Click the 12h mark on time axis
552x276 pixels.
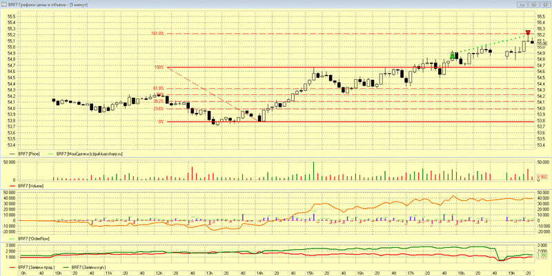pos(159,273)
